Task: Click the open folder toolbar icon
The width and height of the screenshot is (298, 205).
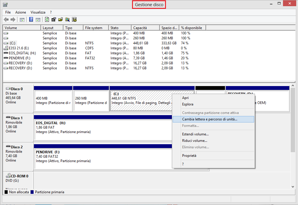Action: pyautogui.click(x=60, y=20)
